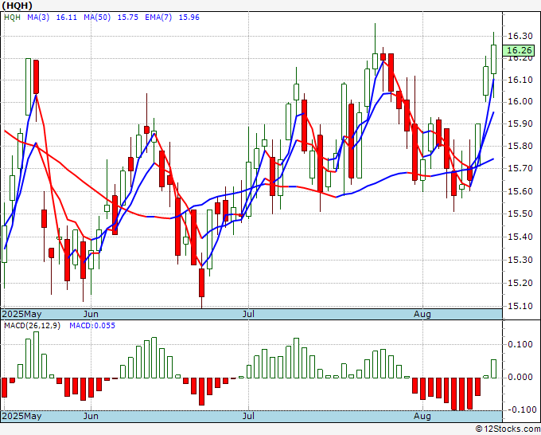Click the lowest red candlestick near 15.10
This screenshot has height=435, width=541.
click(x=201, y=283)
